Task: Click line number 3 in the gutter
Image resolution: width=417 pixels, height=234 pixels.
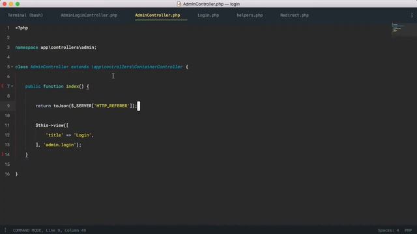Action: tap(8, 47)
